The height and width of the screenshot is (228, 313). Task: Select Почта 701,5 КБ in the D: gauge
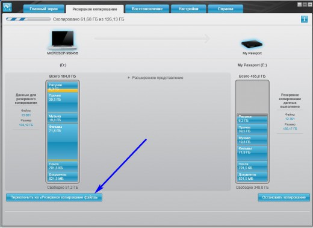[x=63, y=166]
